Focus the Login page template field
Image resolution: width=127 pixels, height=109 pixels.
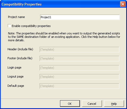coord(79,68)
